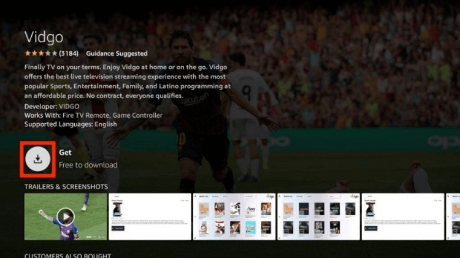Click the Get label text
Screen dimensions: 460x258
click(65, 153)
